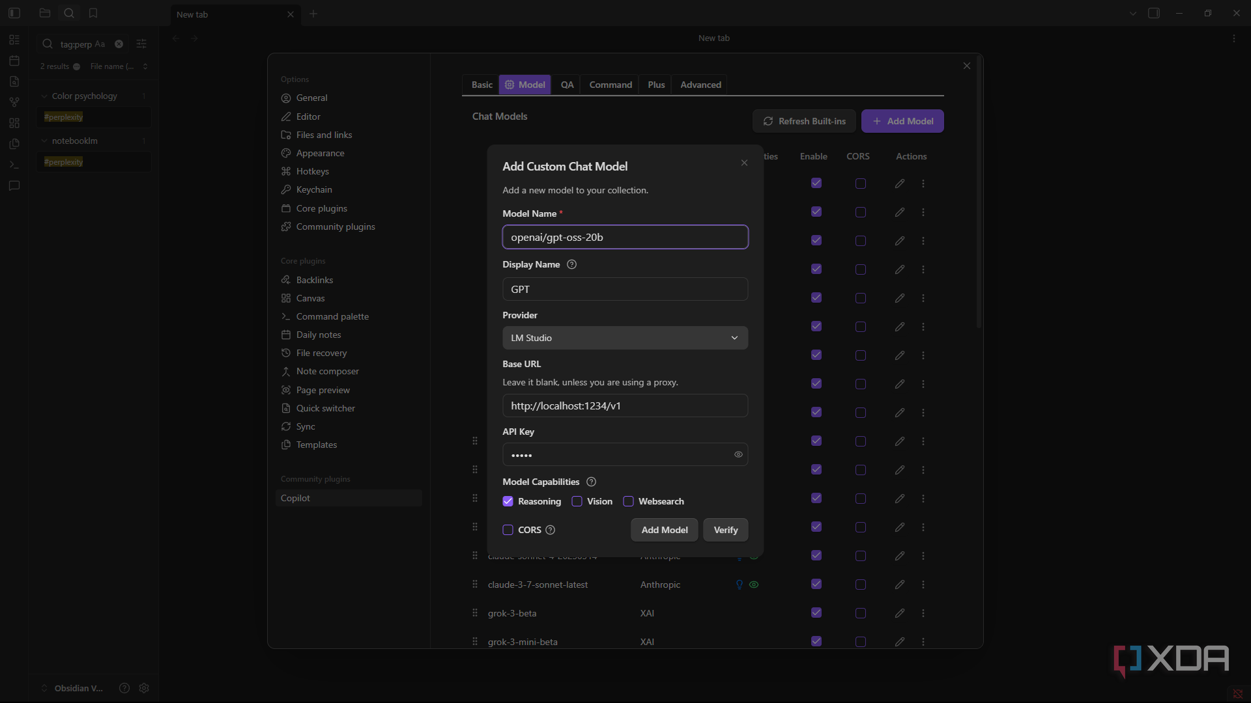Click the Add Model button in dialog

click(x=665, y=530)
